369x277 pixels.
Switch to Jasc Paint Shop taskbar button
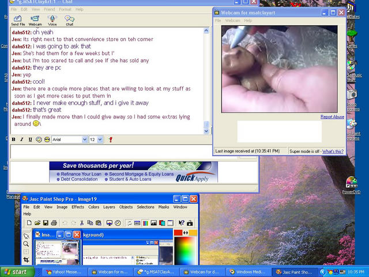(x=293, y=272)
